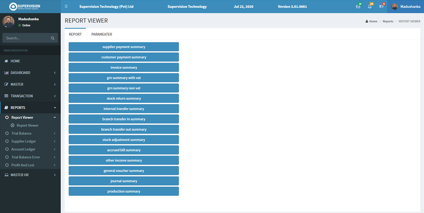The width and height of the screenshot is (424, 213).
Task: Open the journal summary report
Action: pos(124,181)
